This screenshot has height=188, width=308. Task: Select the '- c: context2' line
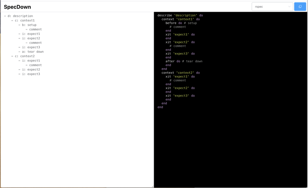click(23, 56)
